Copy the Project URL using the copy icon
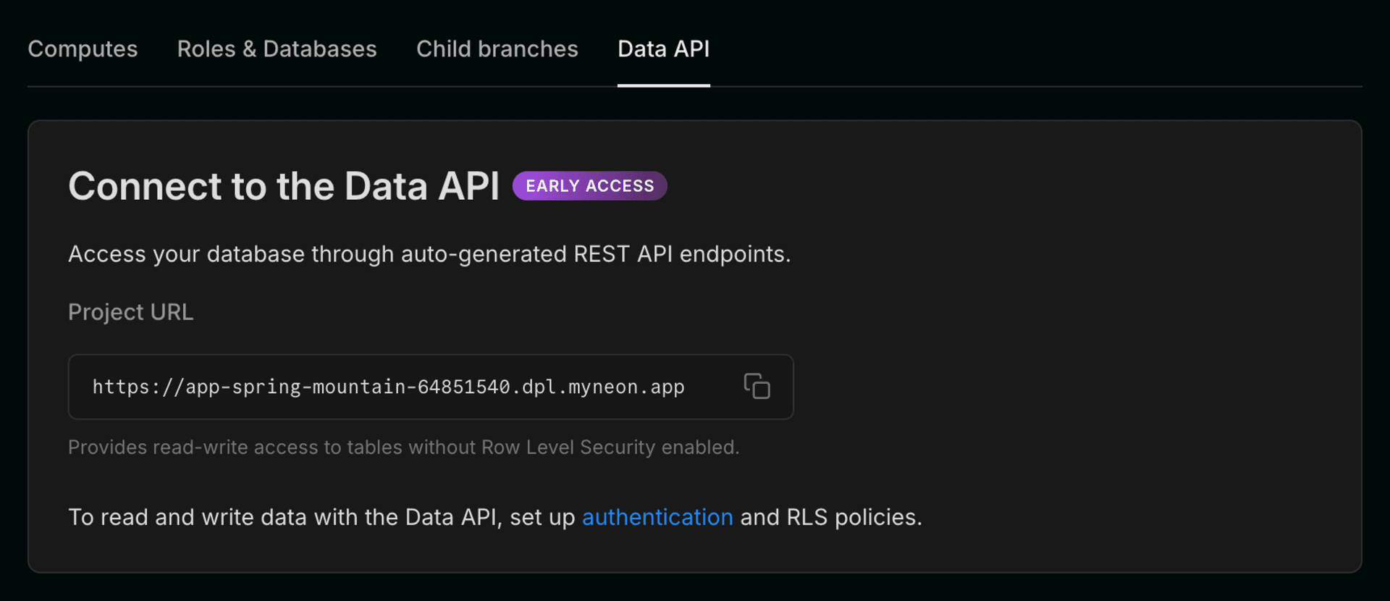The width and height of the screenshot is (1390, 601). tap(757, 387)
